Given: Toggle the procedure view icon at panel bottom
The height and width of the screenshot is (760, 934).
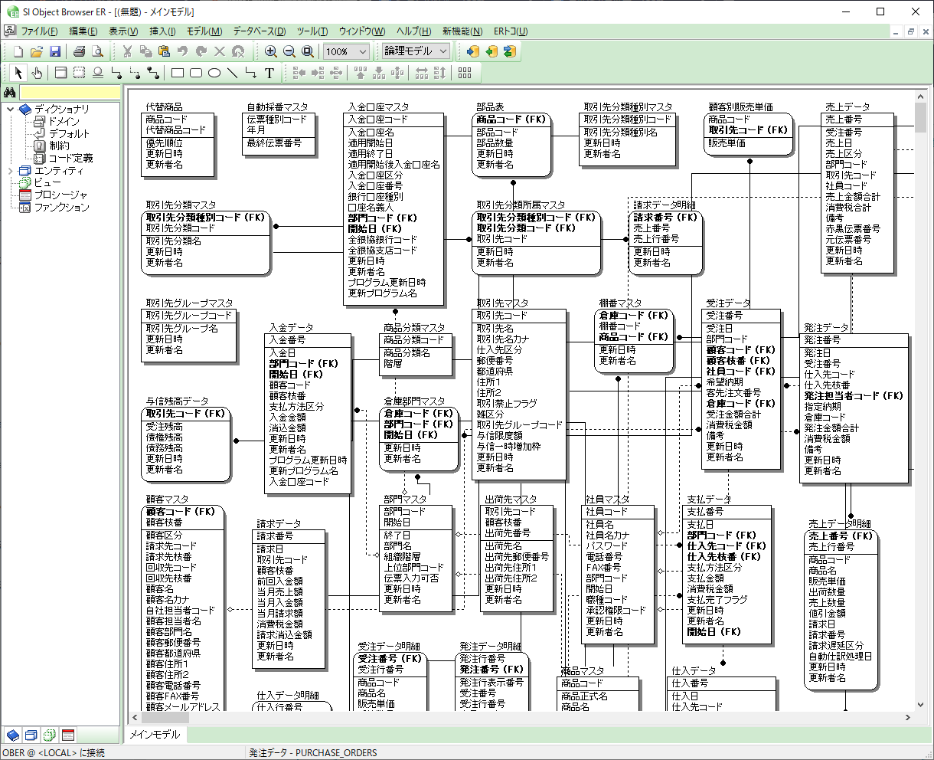Looking at the screenshot, I should 68,735.
